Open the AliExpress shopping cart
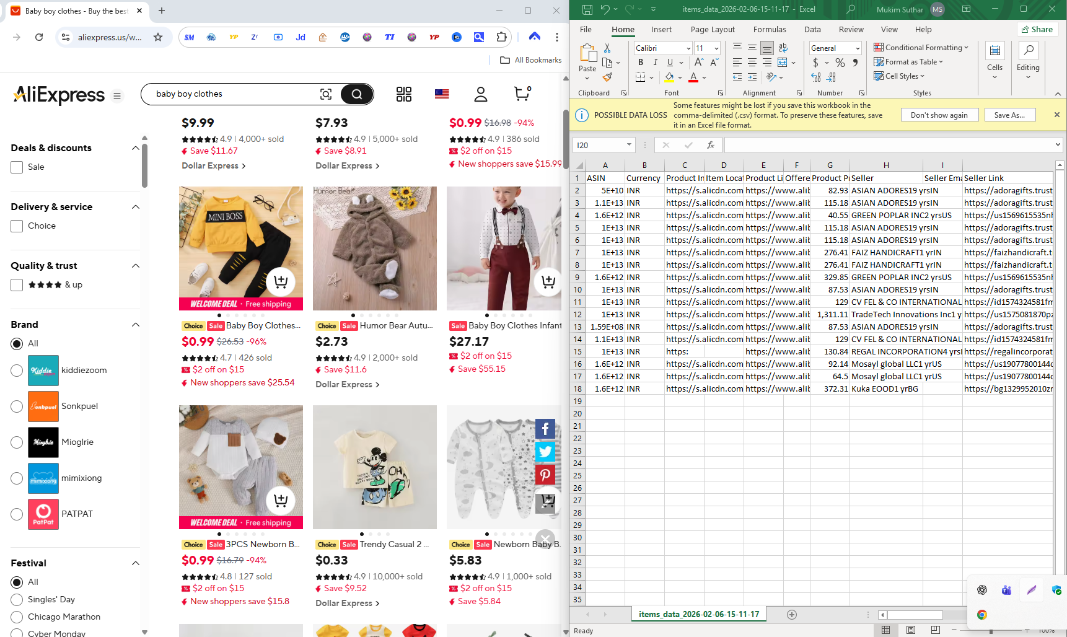Screen dimensions: 1067x637 (521, 94)
